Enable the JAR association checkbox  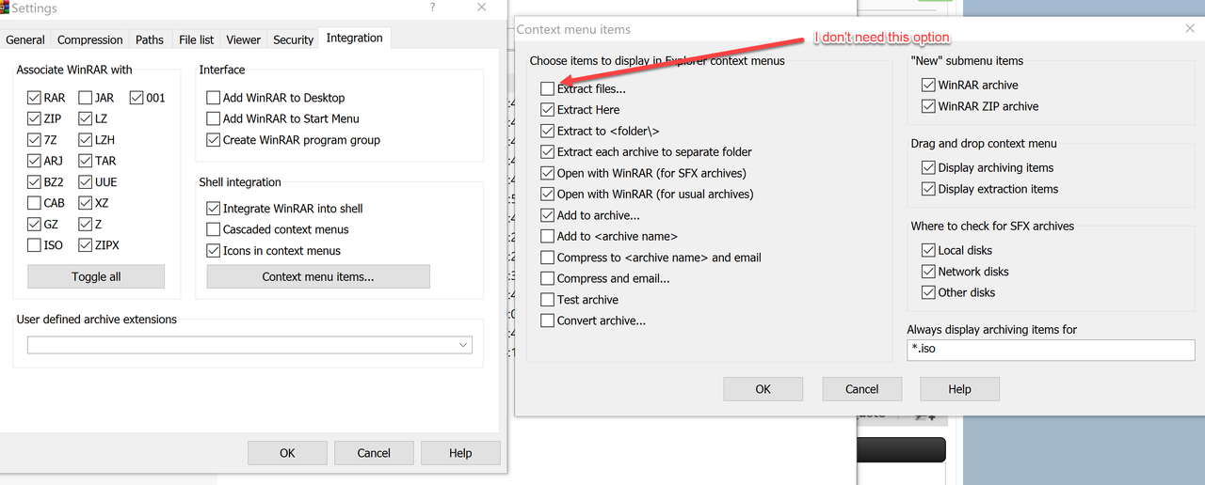click(86, 98)
